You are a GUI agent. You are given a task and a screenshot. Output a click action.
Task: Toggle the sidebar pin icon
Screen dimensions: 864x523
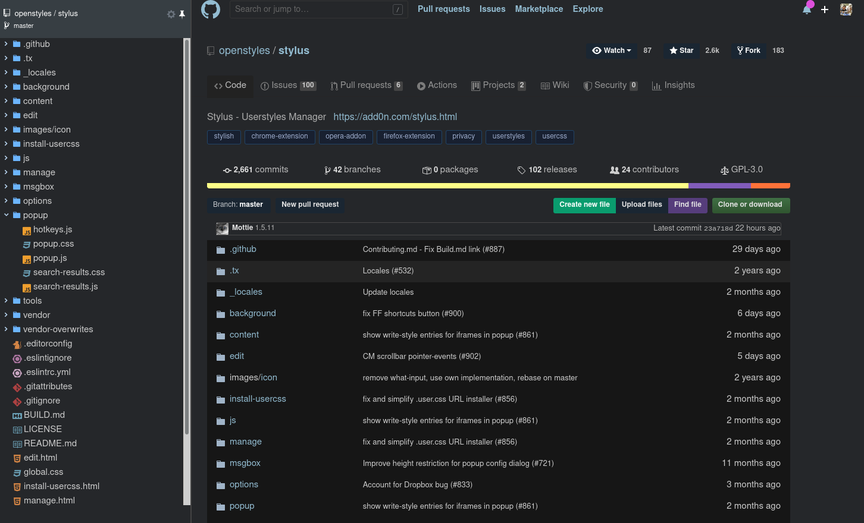click(x=182, y=14)
